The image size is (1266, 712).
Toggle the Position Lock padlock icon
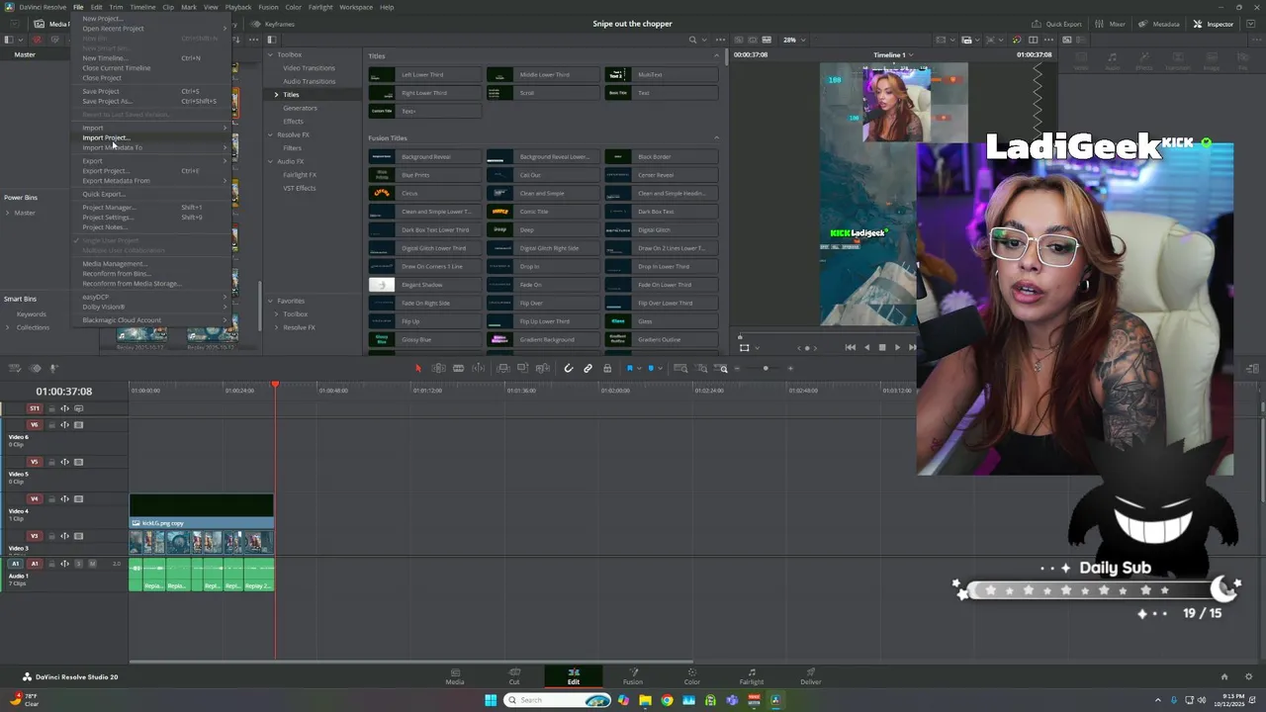click(607, 368)
